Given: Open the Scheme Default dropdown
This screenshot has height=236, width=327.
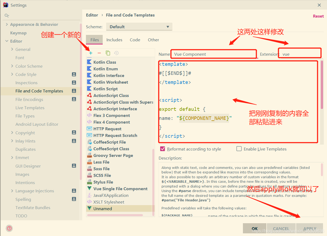Looking at the screenshot, I should coord(139,27).
